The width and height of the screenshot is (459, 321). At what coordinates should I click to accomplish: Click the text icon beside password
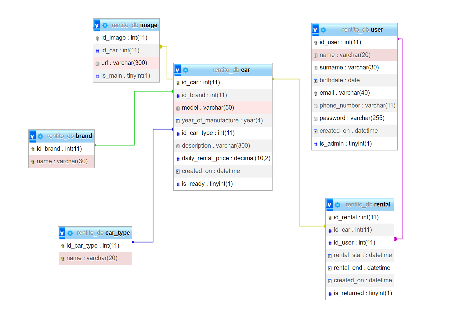(x=316, y=118)
